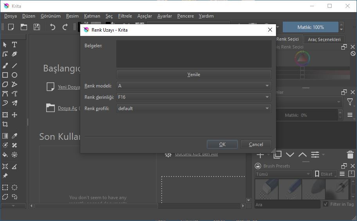Select the Fill bucket tool
357x221 pixels.
pyautogui.click(x=5, y=155)
